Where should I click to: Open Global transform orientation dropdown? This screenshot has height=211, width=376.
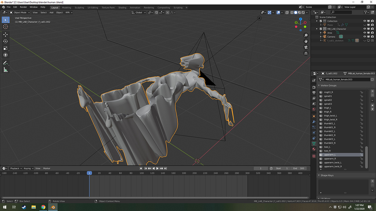(x=138, y=12)
